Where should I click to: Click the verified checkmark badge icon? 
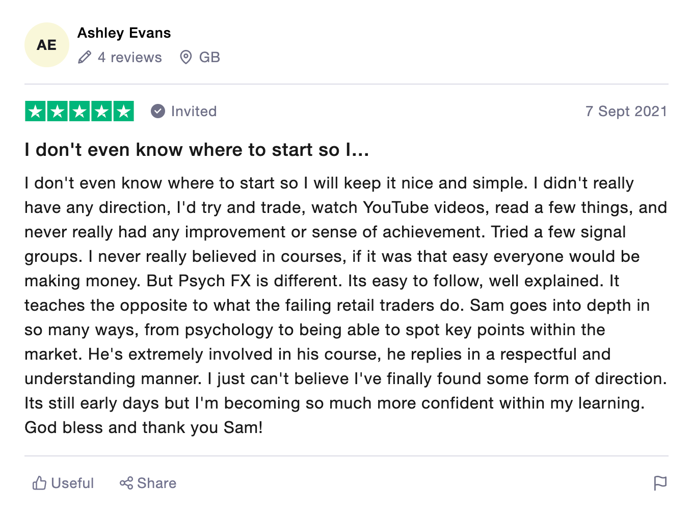[158, 111]
